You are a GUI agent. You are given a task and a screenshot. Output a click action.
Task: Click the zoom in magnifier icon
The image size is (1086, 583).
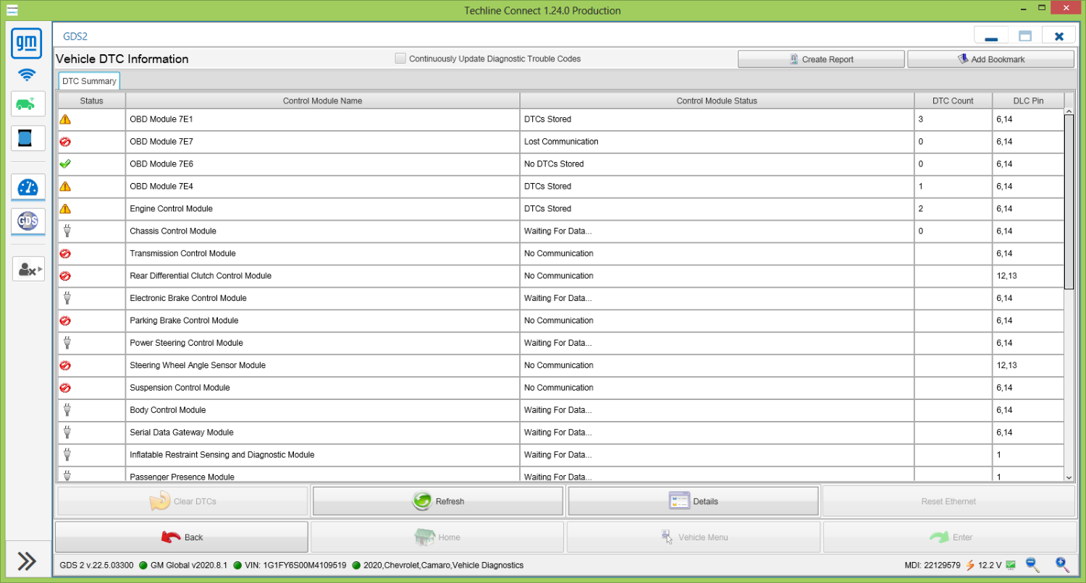pyautogui.click(x=1062, y=565)
